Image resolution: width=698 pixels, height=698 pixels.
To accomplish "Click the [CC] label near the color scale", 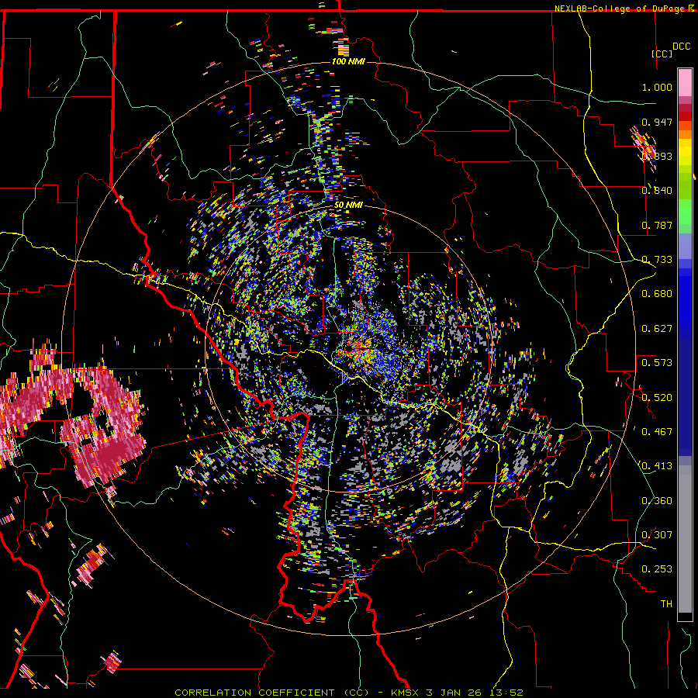I will point(662,54).
